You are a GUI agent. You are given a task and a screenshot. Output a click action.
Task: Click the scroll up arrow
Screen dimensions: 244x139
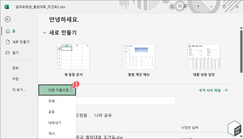coord(241,28)
